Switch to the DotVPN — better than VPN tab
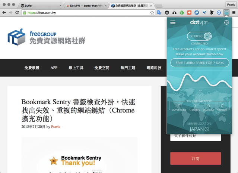This screenshot has width=238, height=173. (86, 6)
